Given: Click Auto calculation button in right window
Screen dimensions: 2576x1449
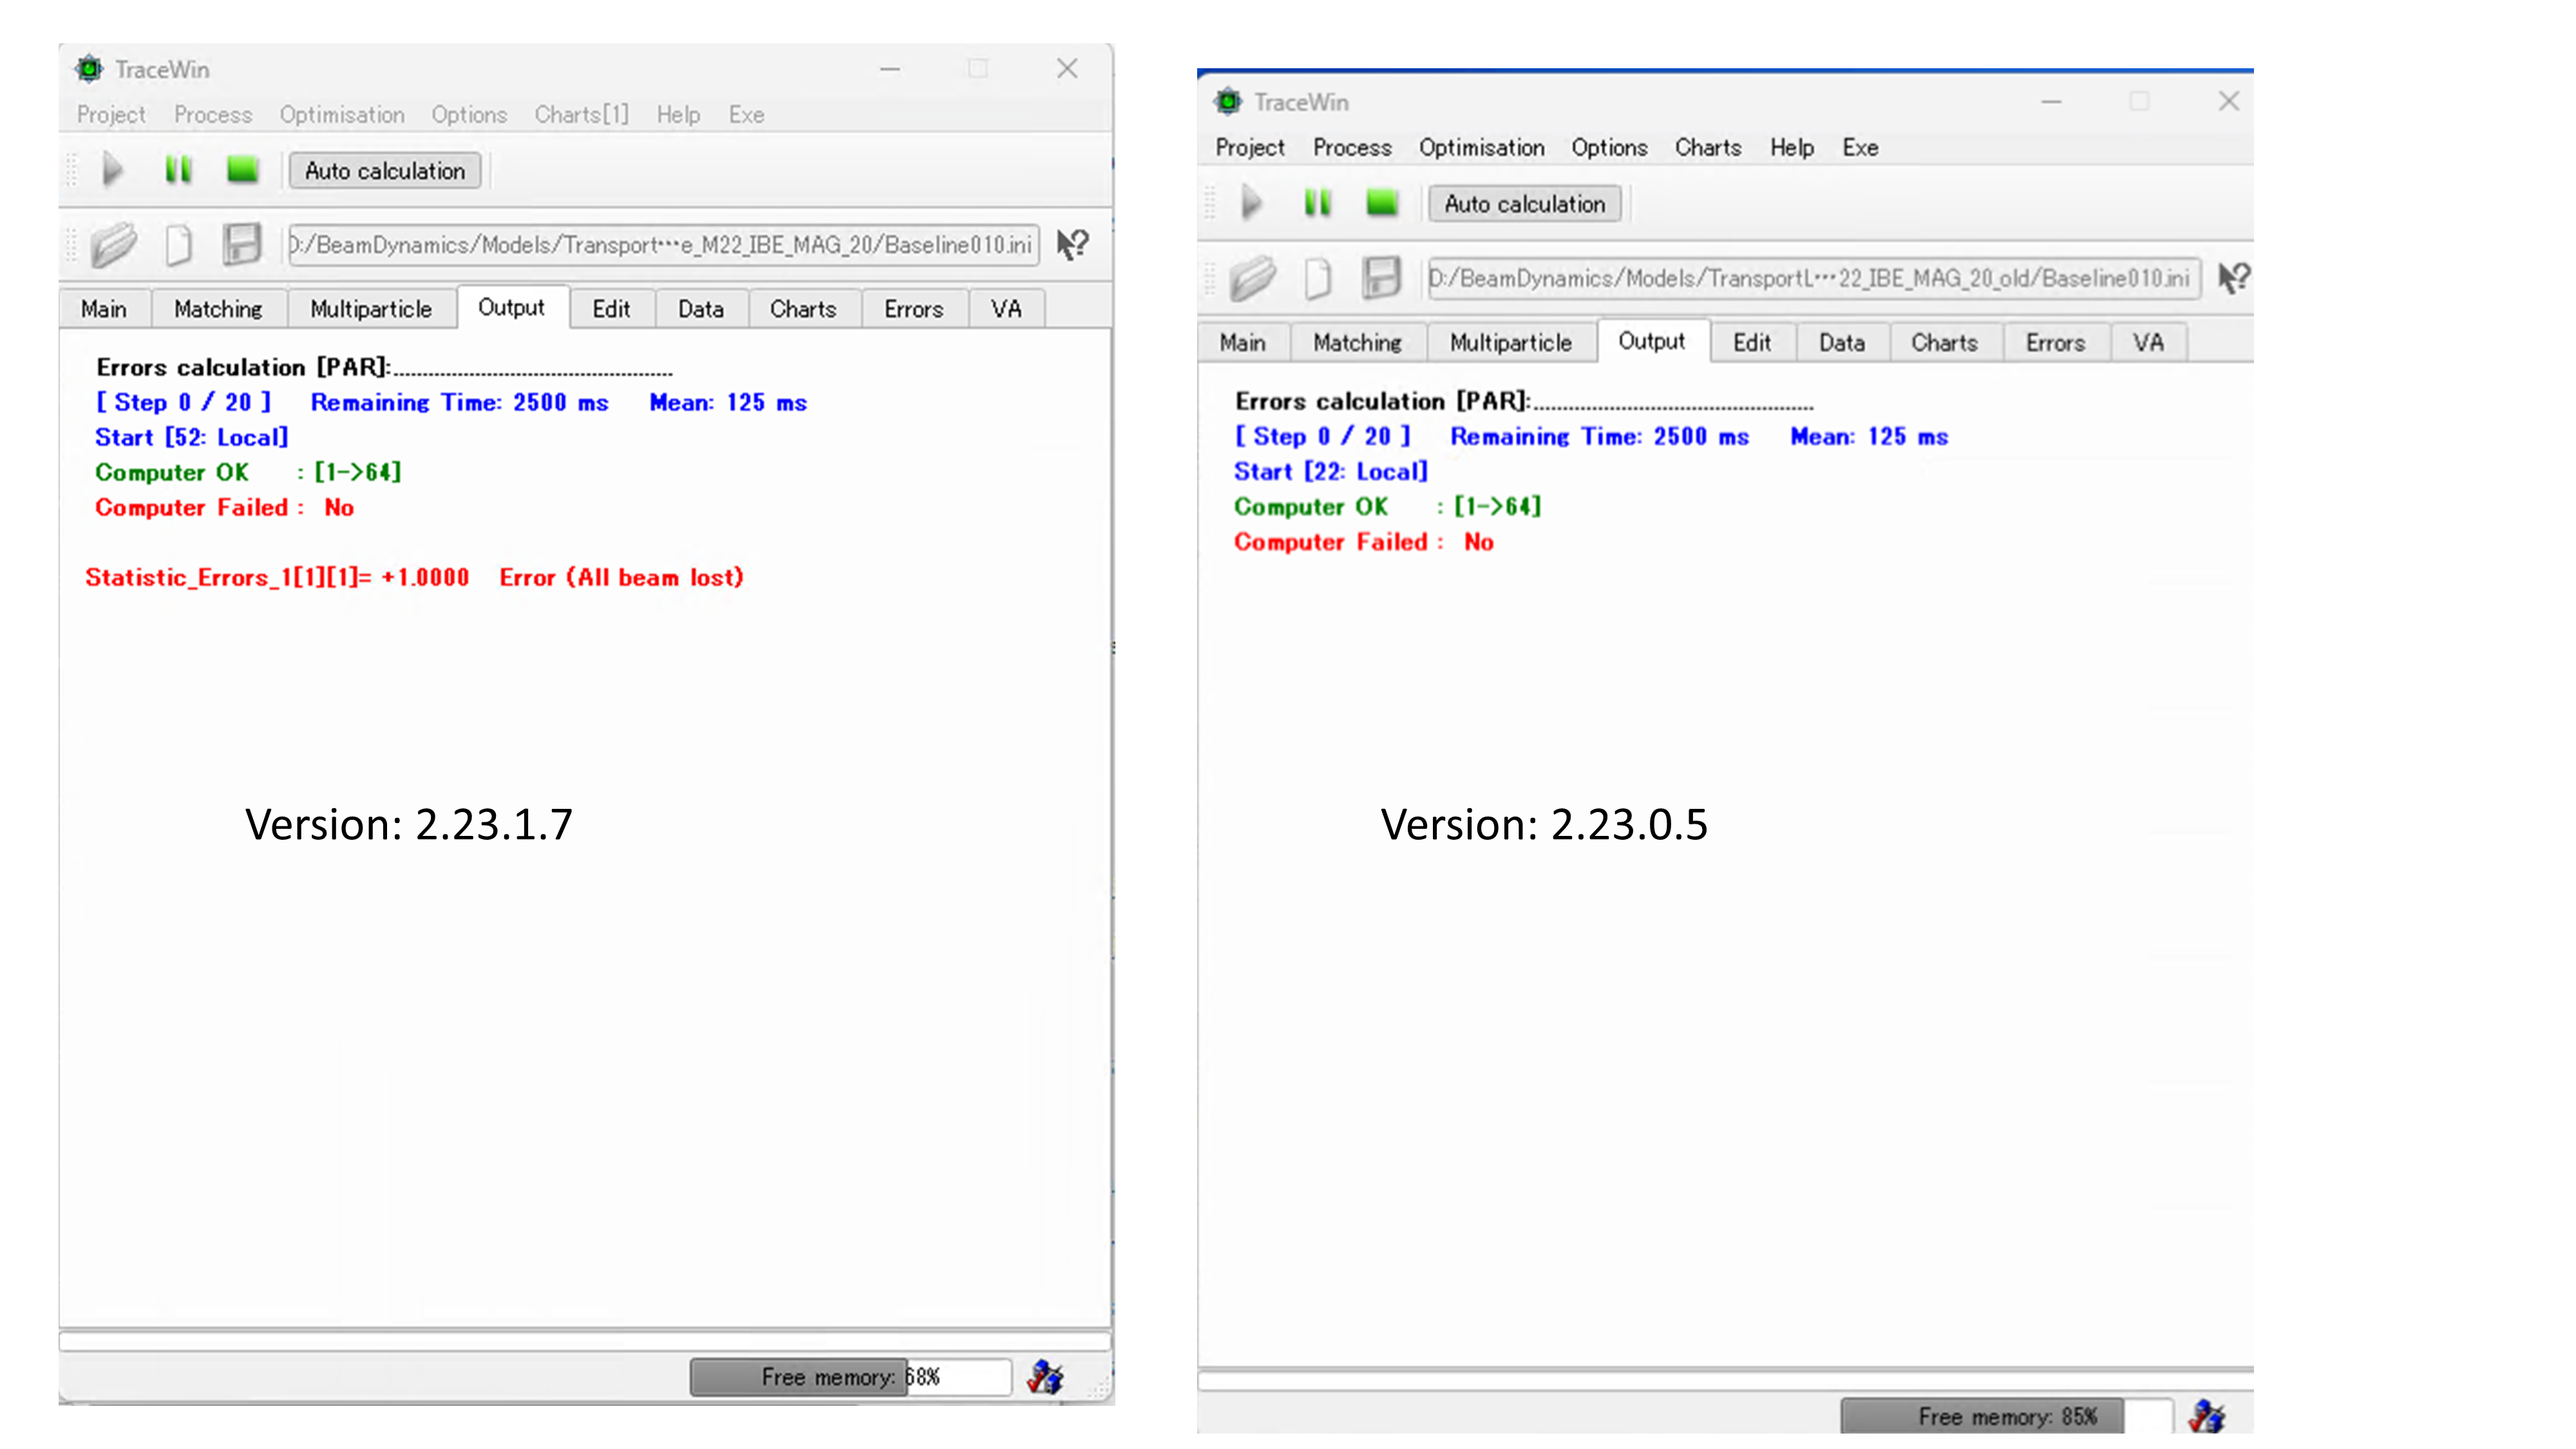Looking at the screenshot, I should pos(1524,204).
